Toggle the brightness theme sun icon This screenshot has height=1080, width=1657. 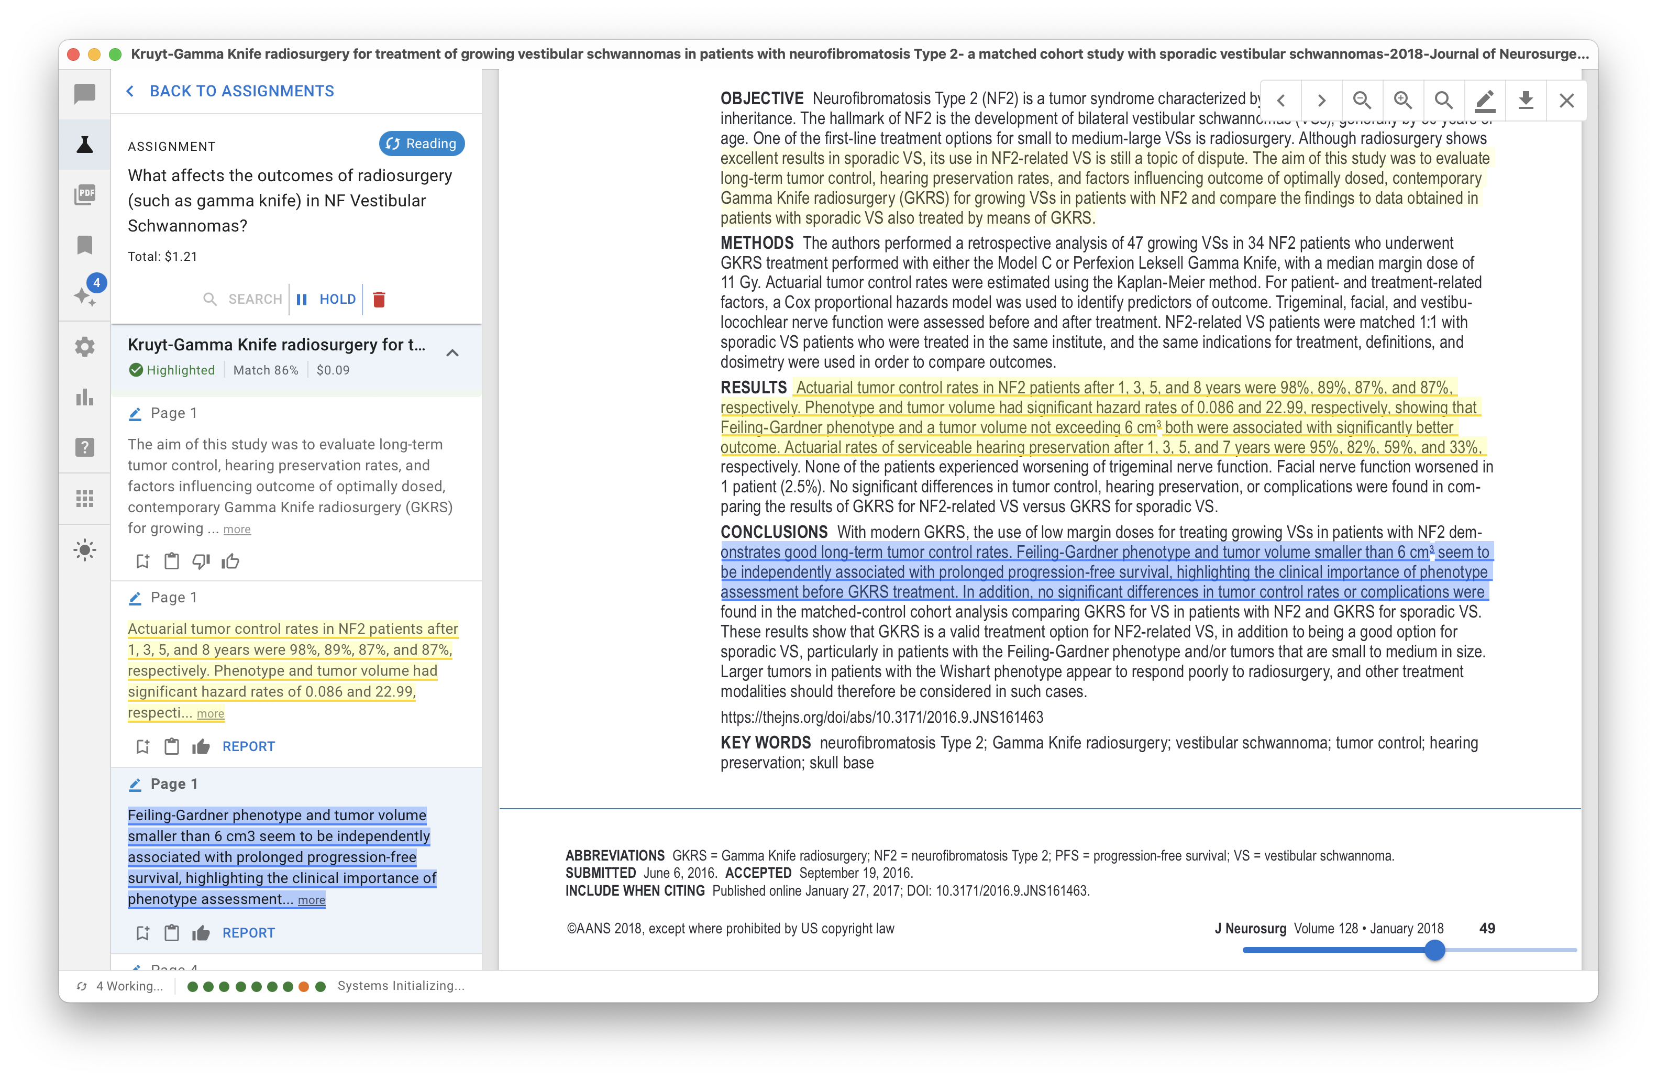84,549
